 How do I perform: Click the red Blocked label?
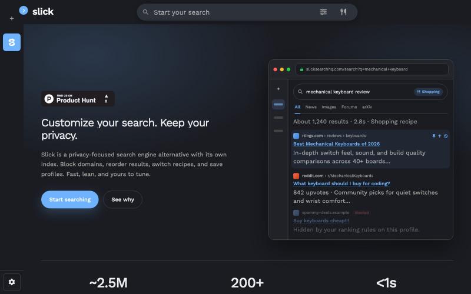(x=361, y=213)
